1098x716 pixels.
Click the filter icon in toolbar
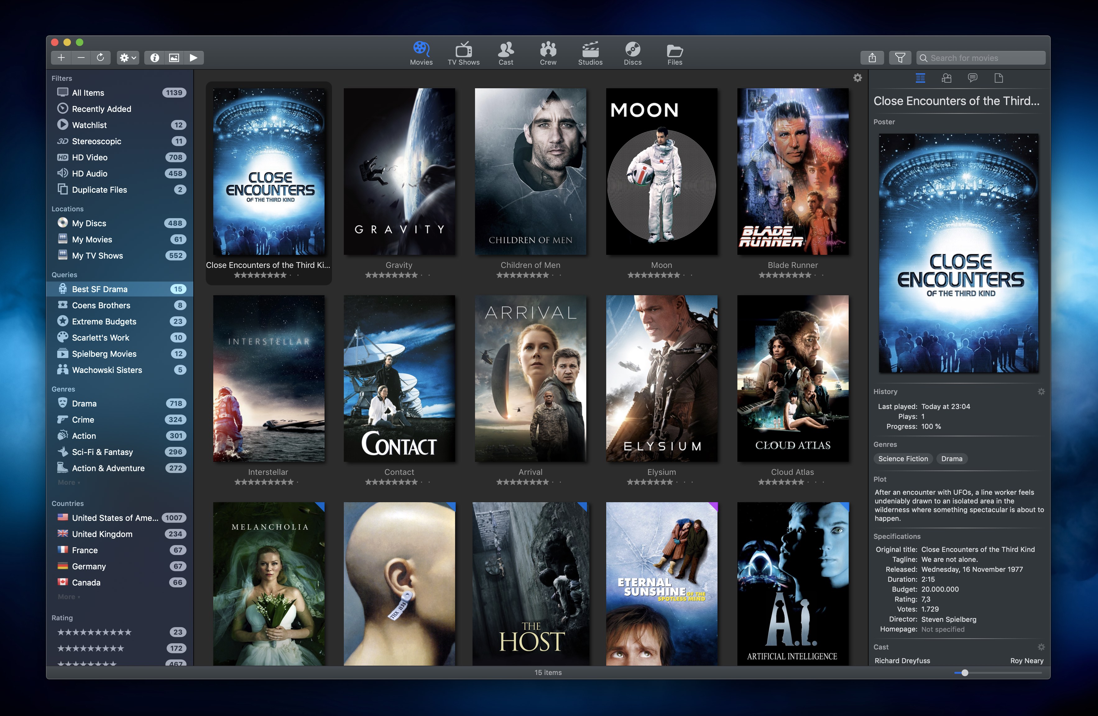(x=900, y=57)
